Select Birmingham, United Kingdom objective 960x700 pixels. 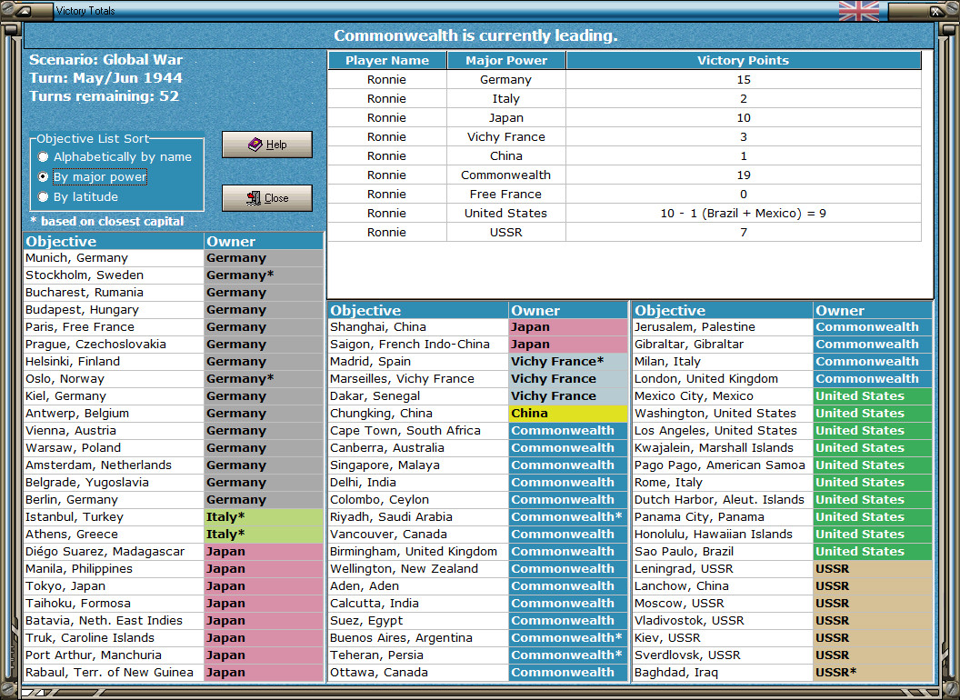tap(418, 551)
